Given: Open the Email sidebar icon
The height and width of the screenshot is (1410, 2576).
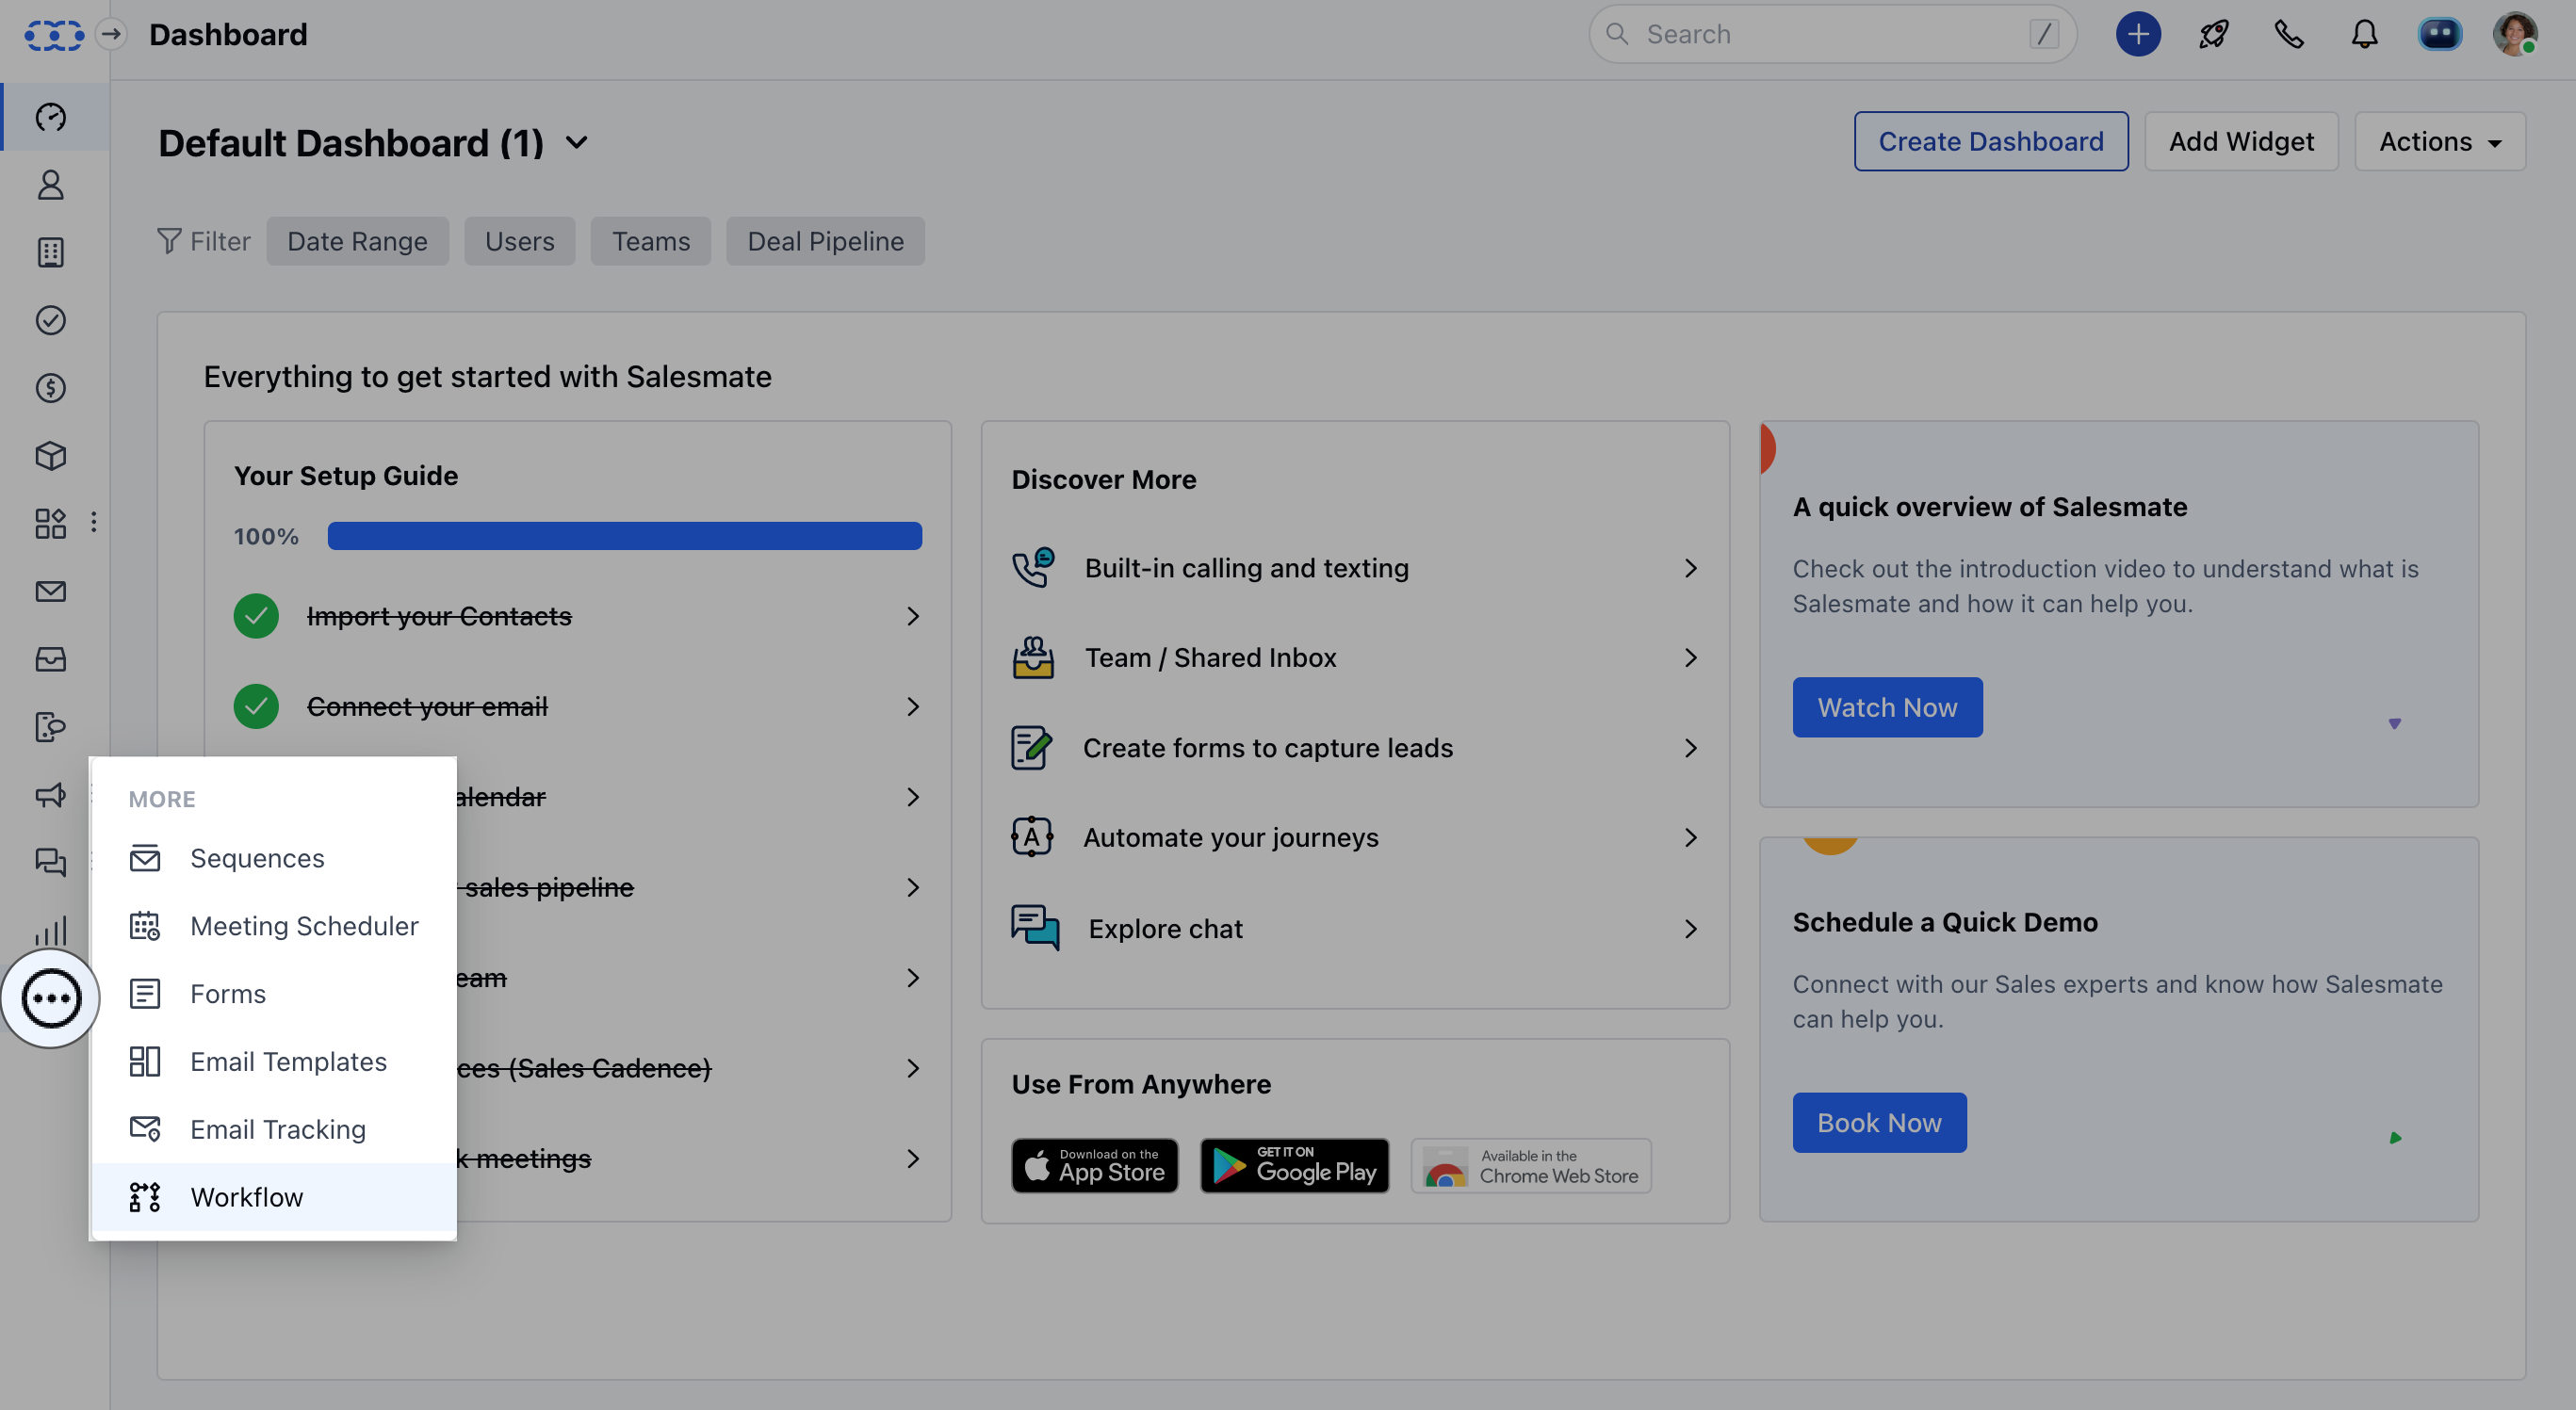Looking at the screenshot, I should (50, 590).
